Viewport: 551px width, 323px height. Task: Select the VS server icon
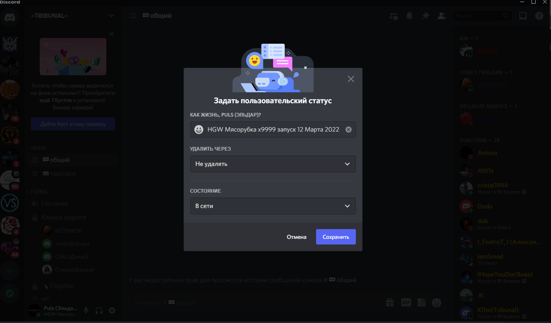point(10,203)
